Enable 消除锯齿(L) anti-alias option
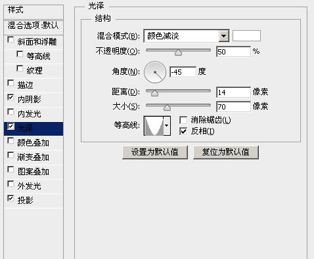Image resolution: width=314 pixels, height=259 pixels. pos(183,120)
